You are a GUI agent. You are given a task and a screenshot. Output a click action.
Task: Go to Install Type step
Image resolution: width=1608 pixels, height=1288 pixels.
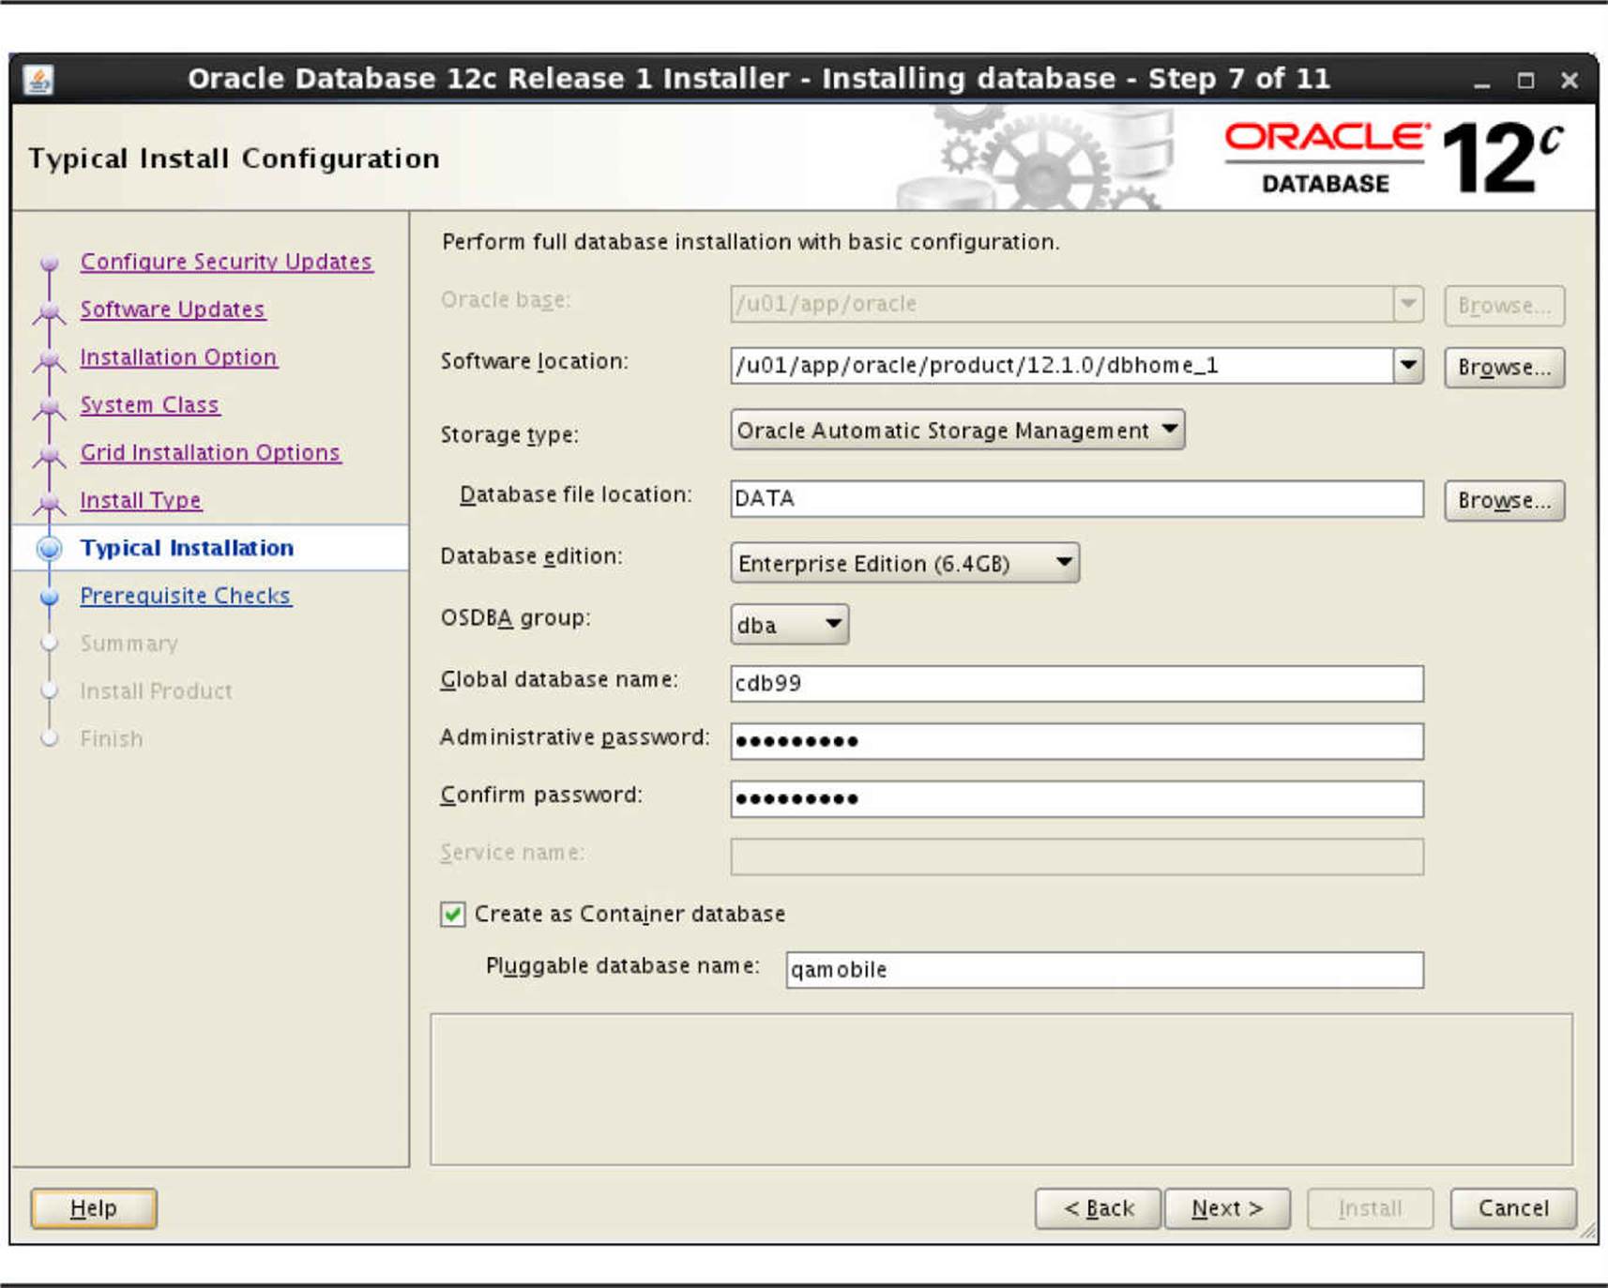(x=141, y=501)
